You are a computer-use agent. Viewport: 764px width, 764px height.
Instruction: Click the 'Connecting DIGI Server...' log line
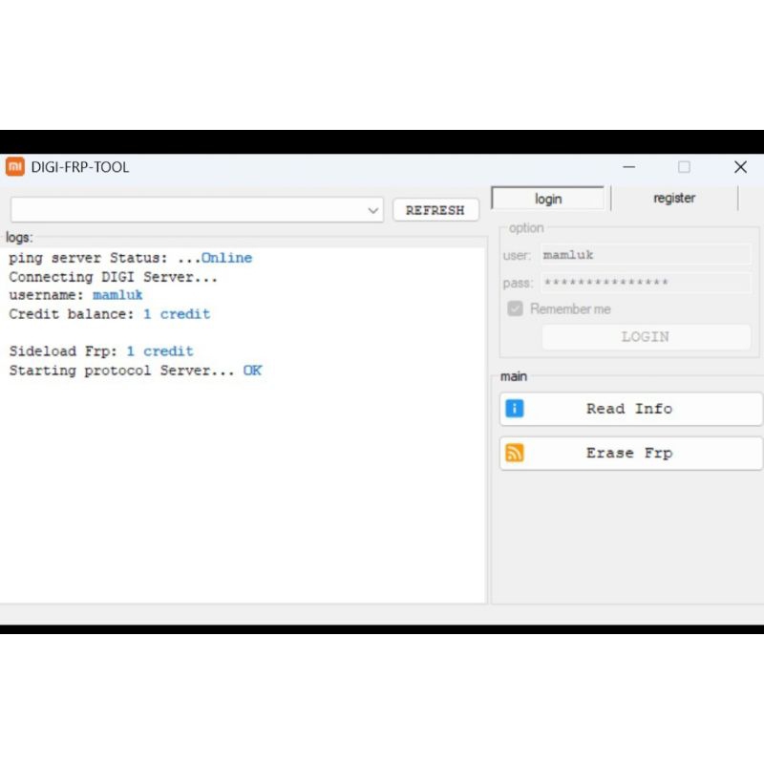pyautogui.click(x=113, y=277)
